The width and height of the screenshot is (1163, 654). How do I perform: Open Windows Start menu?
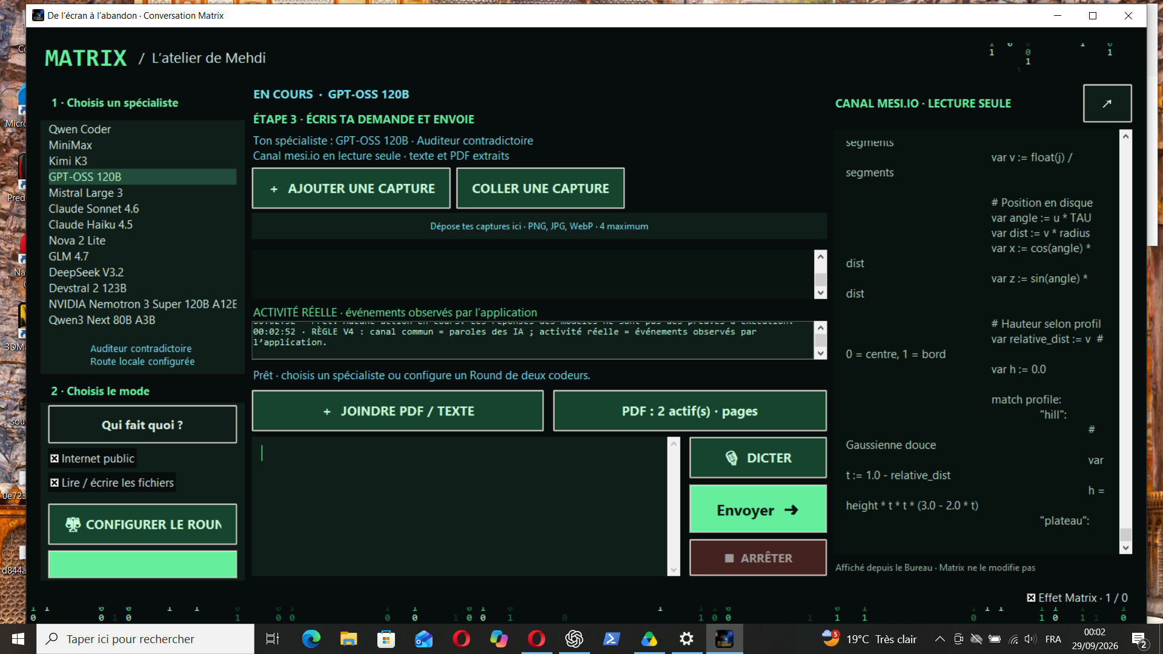coord(18,639)
